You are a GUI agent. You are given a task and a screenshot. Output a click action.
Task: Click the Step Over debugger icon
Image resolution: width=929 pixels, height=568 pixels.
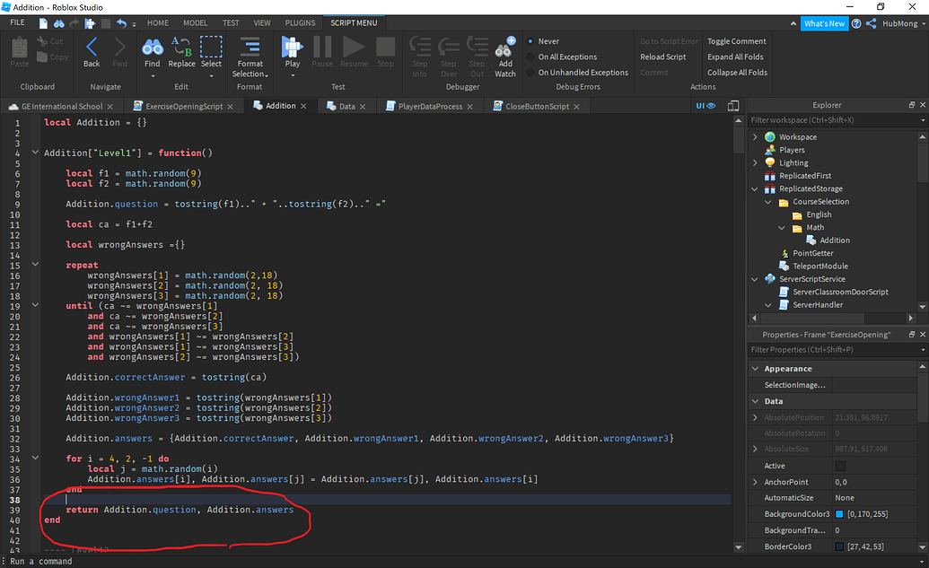click(449, 46)
